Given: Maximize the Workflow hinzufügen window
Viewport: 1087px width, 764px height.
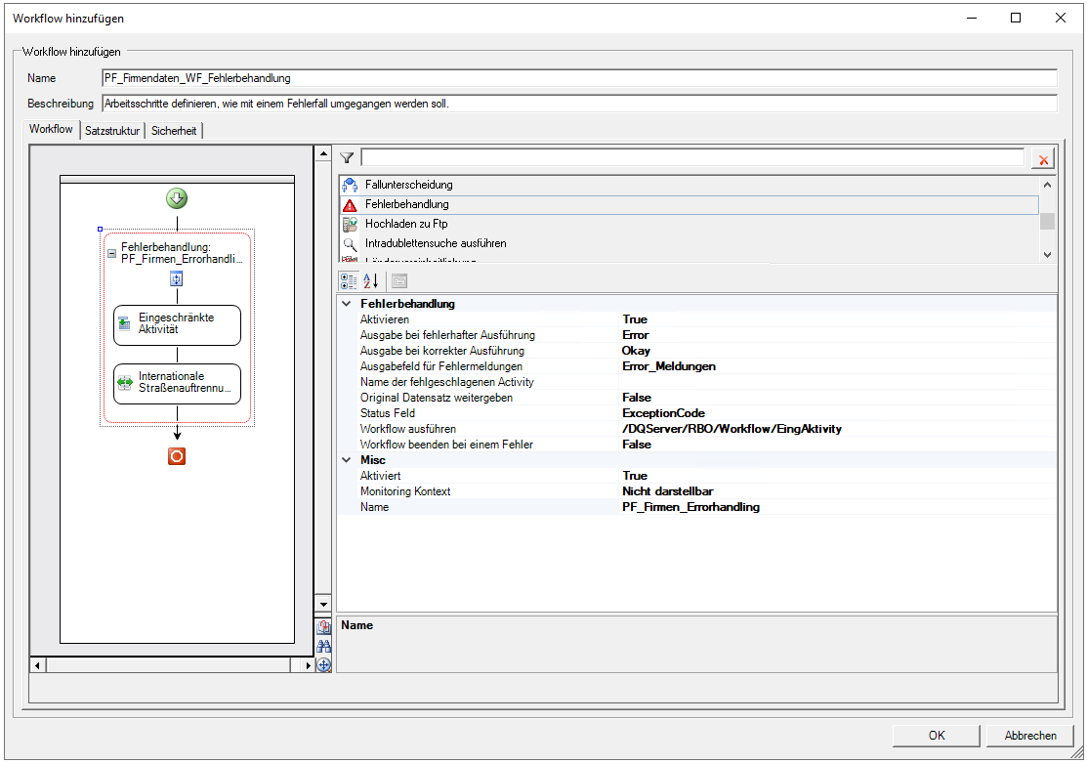Looking at the screenshot, I should point(1016,18).
